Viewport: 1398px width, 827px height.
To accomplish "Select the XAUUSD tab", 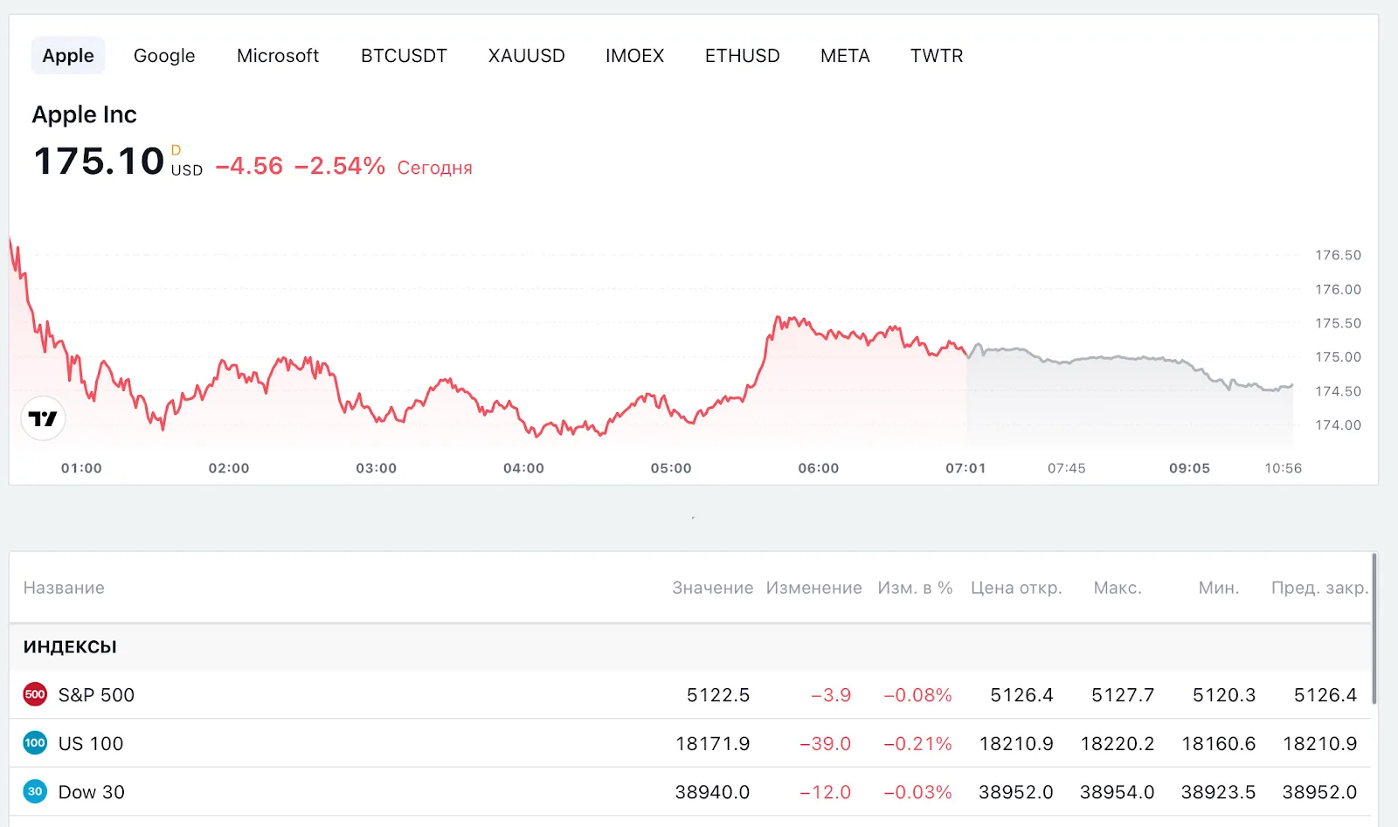I will pos(527,56).
